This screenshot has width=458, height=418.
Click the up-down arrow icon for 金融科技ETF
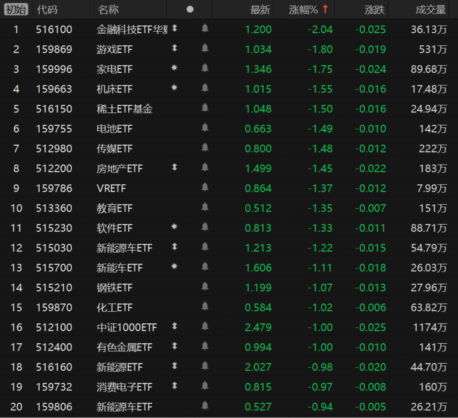click(175, 28)
